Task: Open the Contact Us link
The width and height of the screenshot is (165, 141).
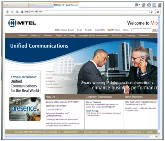Action: (100, 30)
